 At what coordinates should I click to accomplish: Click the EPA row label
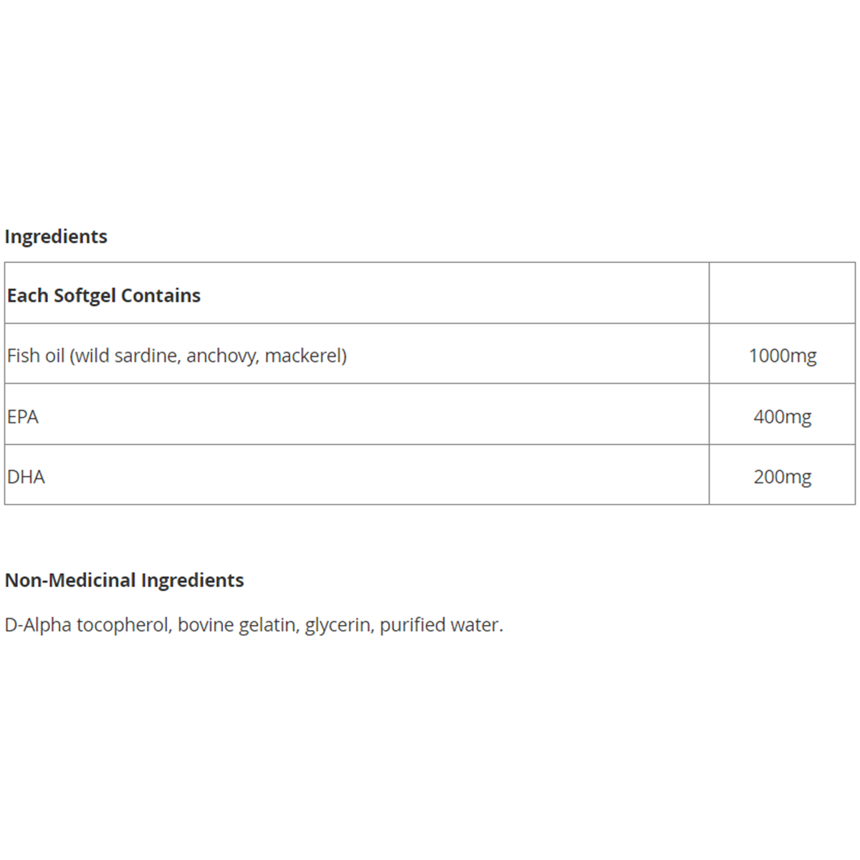[23, 416]
